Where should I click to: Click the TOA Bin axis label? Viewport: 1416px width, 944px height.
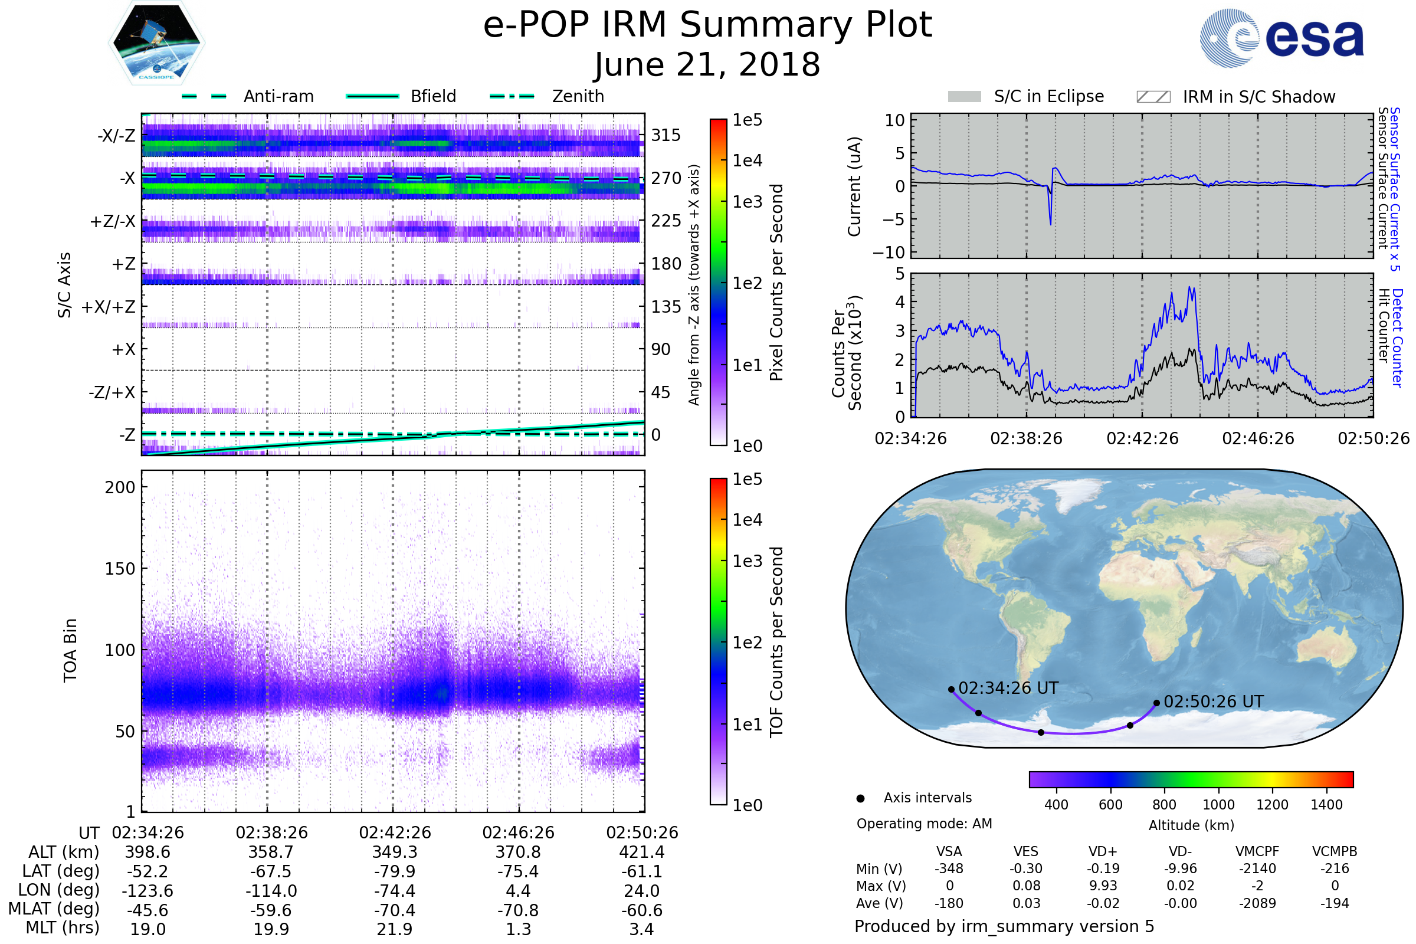[70, 650]
